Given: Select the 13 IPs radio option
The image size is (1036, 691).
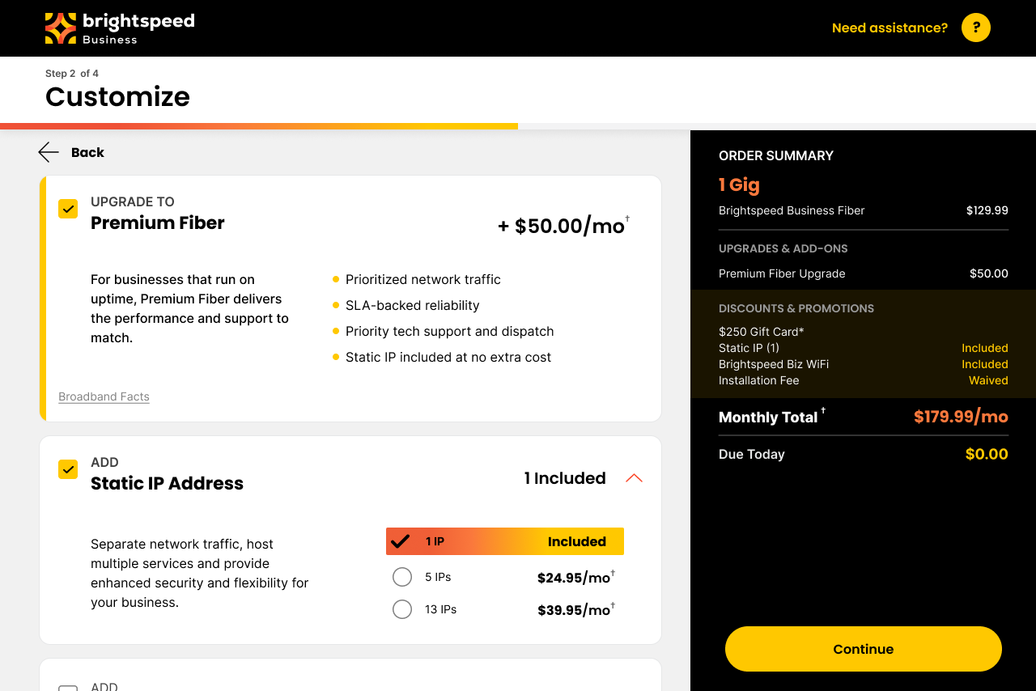Looking at the screenshot, I should click(x=402, y=609).
